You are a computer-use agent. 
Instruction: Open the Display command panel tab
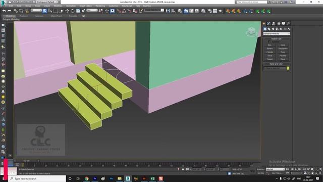click(x=284, y=24)
